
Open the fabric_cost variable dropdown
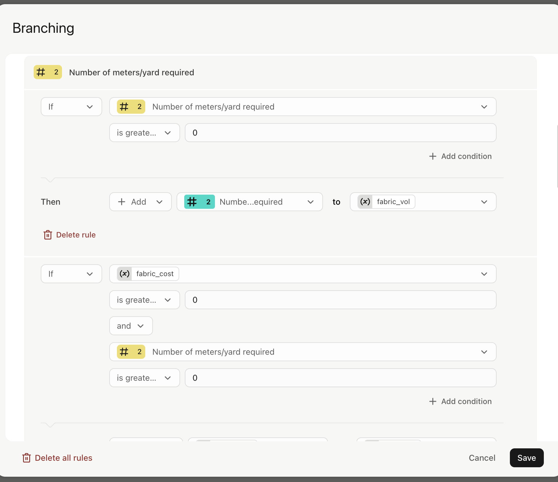pos(303,274)
